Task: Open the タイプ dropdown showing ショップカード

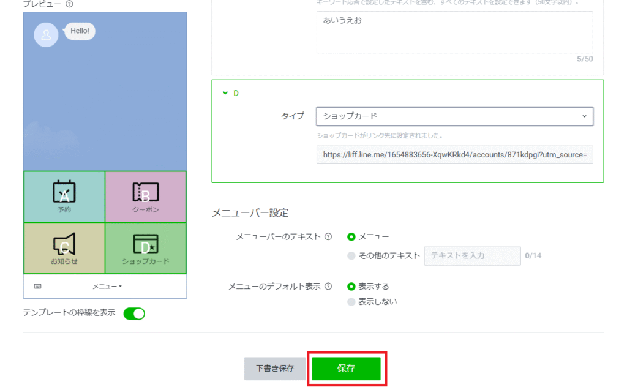Action: click(x=454, y=116)
